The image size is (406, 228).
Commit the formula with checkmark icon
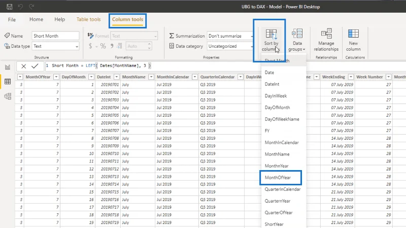(35, 67)
